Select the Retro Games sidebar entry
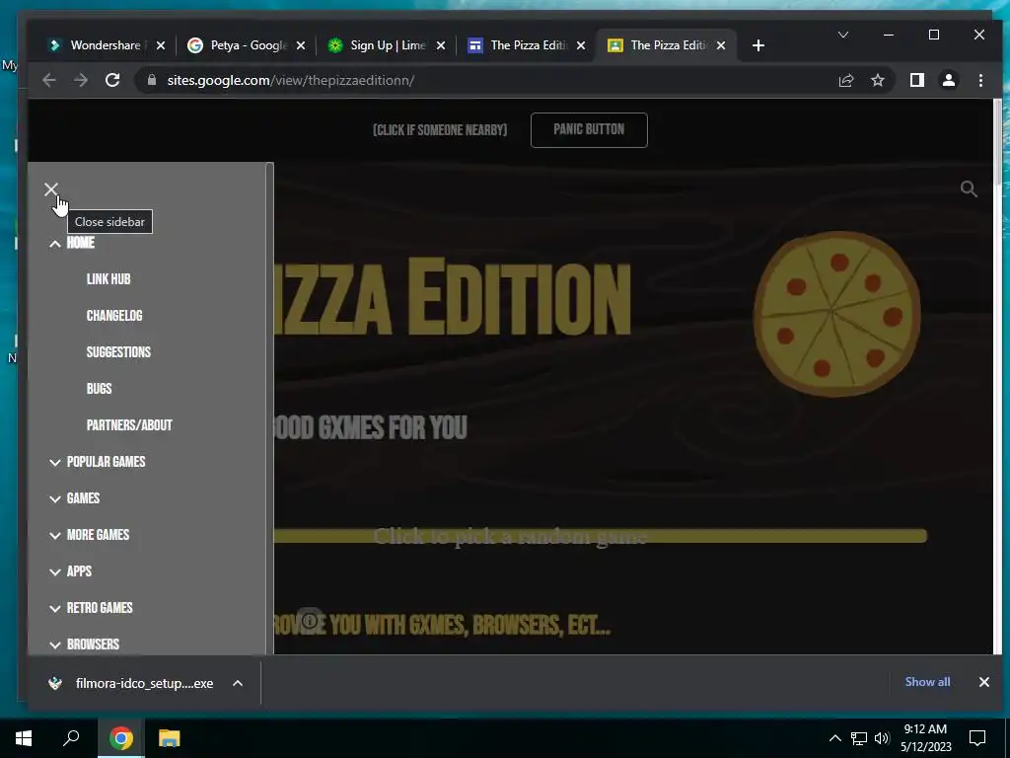The height and width of the screenshot is (758, 1010). point(100,608)
